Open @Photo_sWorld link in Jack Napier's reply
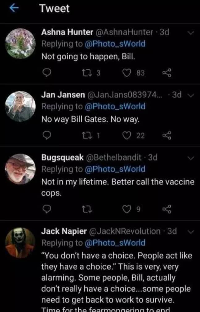This screenshot has height=312, width=200. coord(115,243)
